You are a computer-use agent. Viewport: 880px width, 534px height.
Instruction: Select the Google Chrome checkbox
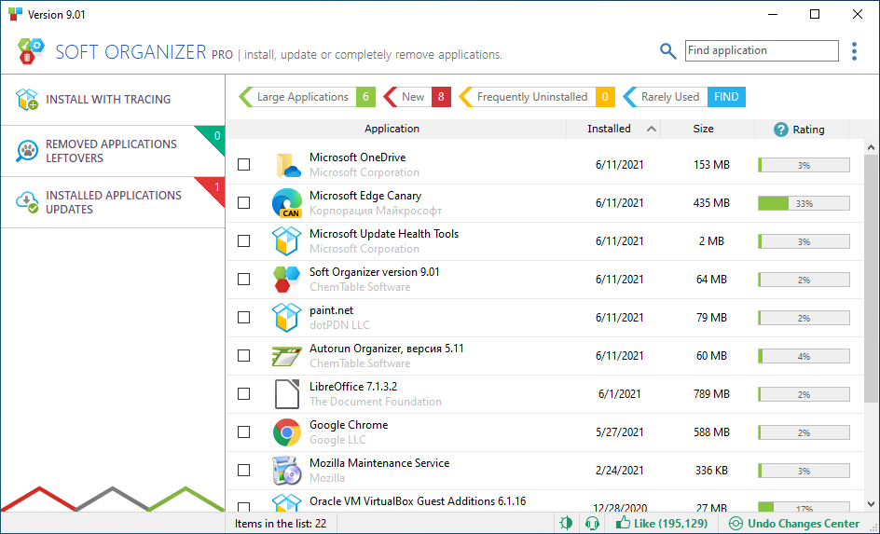(244, 432)
